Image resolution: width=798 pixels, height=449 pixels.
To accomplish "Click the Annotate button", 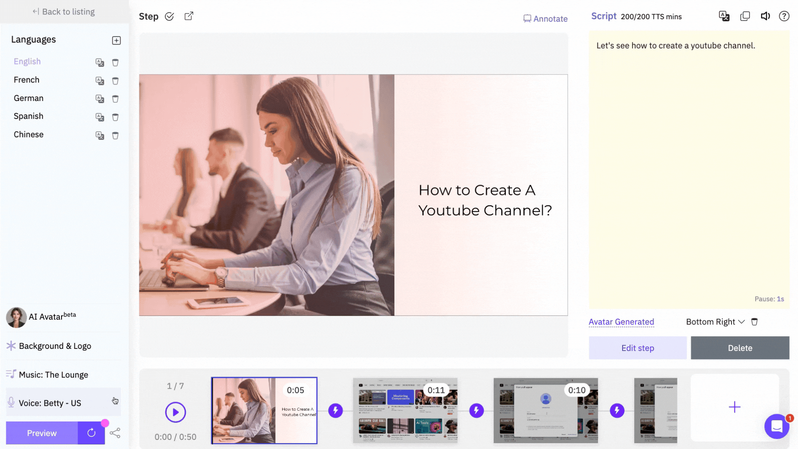I will pos(545,19).
